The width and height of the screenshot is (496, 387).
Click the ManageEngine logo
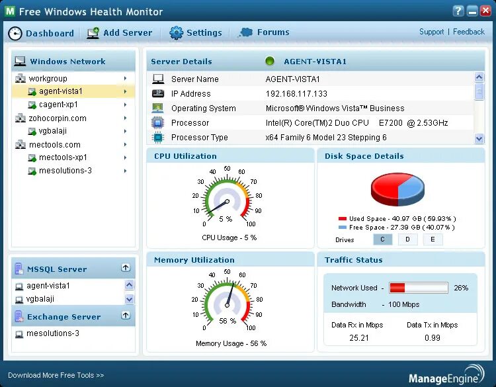click(x=446, y=375)
